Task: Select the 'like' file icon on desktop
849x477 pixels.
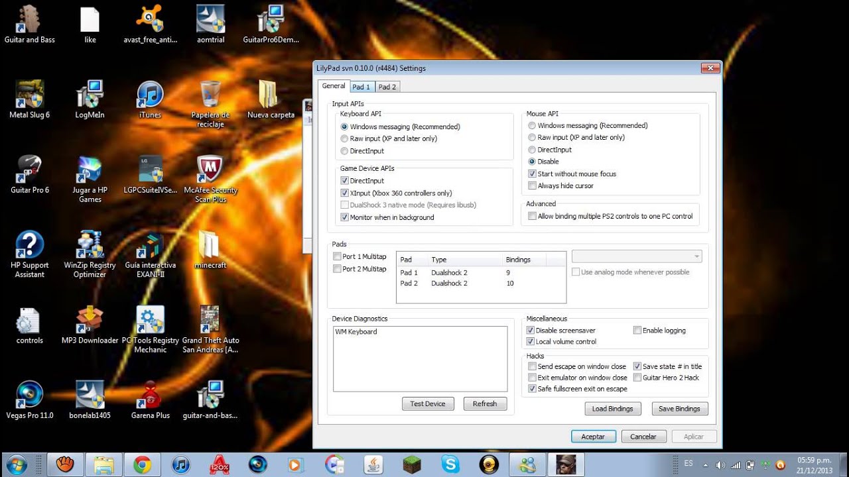Action: coord(90,25)
